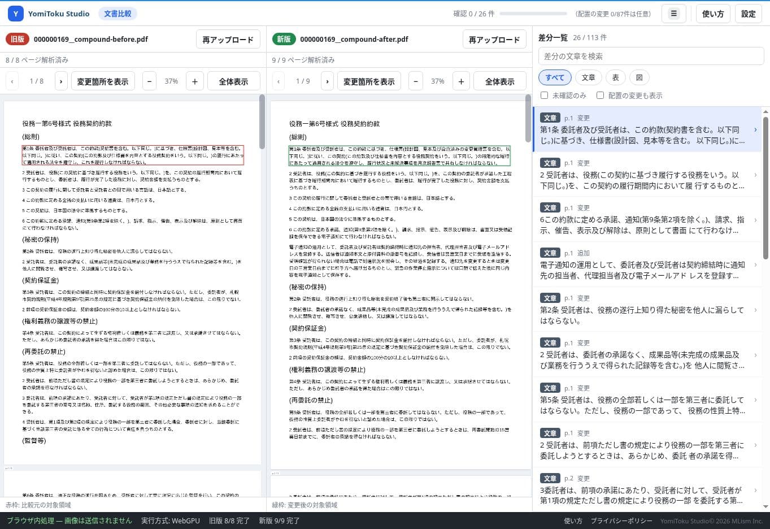Expand the 電子通知の運用として diff entry chevron

(x=755, y=264)
